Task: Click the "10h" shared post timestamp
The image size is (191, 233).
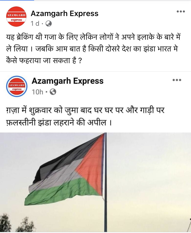Action: pyautogui.click(x=37, y=92)
